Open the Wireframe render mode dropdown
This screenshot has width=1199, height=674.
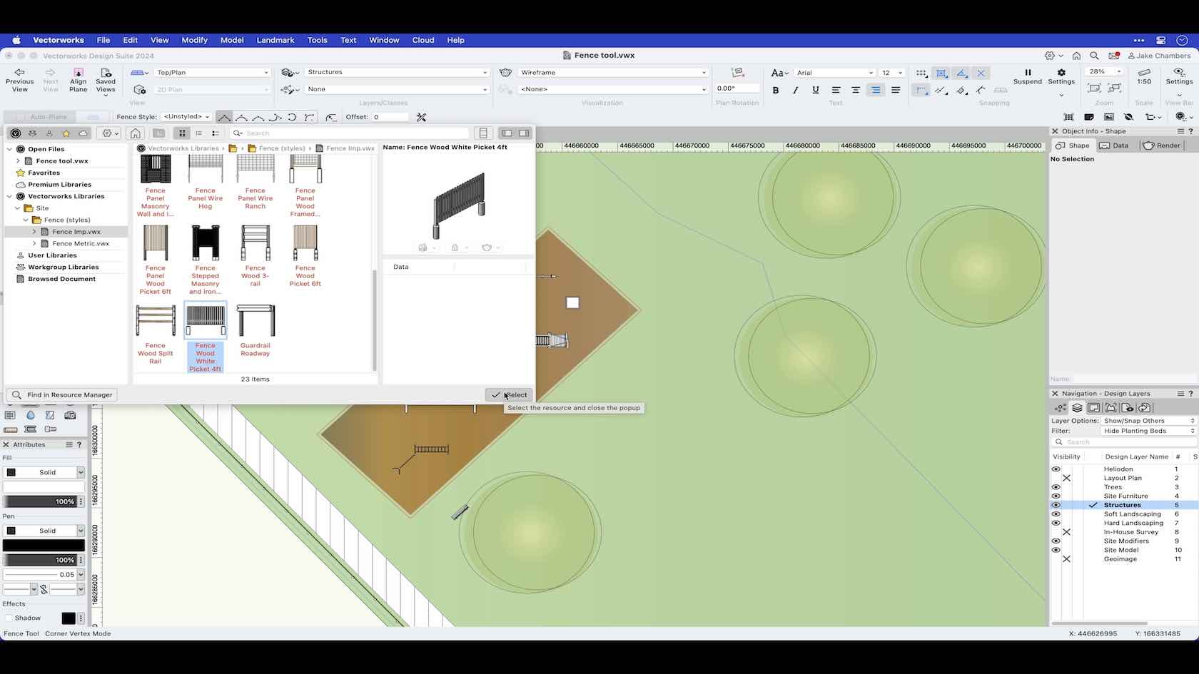coord(612,72)
